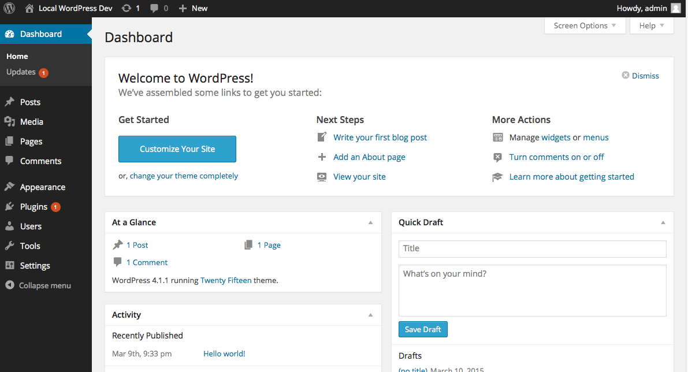Open Media from the sidebar
This screenshot has width=688, height=372.
(31, 122)
